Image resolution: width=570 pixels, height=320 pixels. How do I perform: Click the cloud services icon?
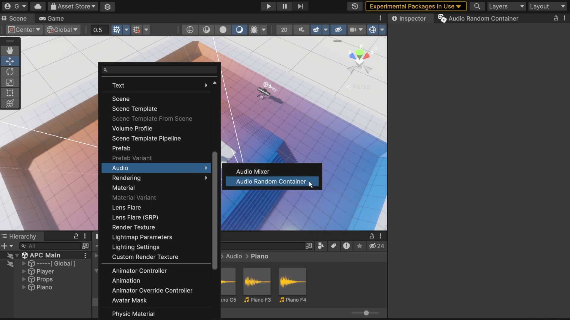coord(38,6)
